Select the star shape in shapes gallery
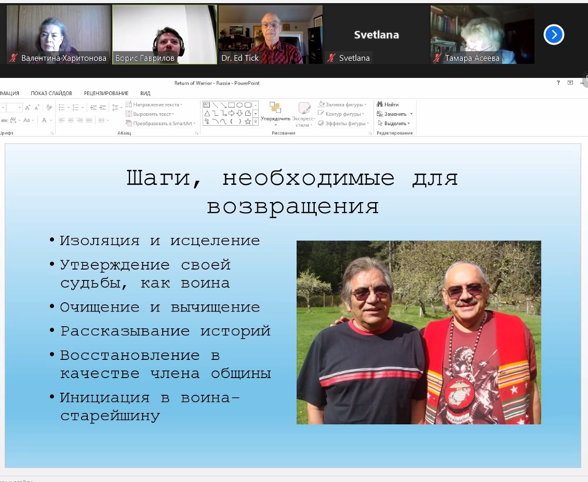Viewport: 588px width, 482px height. click(x=248, y=122)
